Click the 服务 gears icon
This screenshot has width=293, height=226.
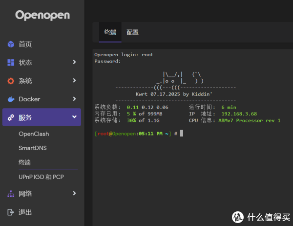tap(11, 117)
